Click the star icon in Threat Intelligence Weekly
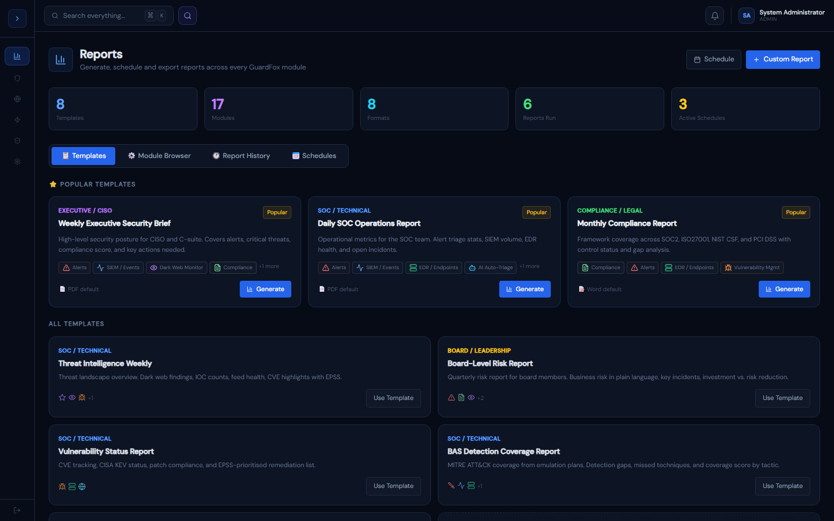 (x=62, y=398)
